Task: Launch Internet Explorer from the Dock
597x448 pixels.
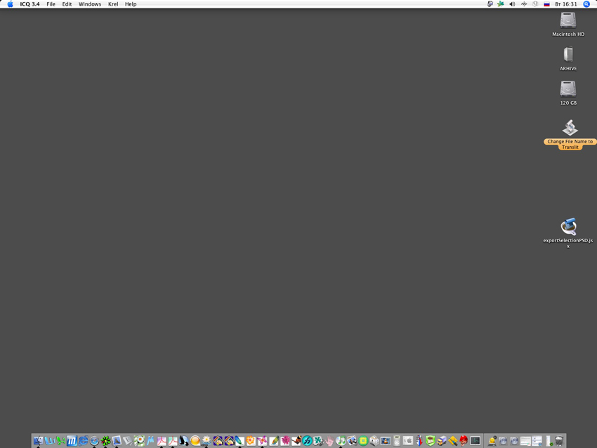Action: click(83, 441)
